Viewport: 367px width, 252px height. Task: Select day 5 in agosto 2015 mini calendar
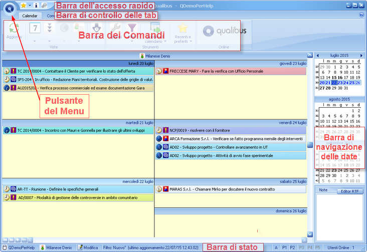click(x=335, y=116)
